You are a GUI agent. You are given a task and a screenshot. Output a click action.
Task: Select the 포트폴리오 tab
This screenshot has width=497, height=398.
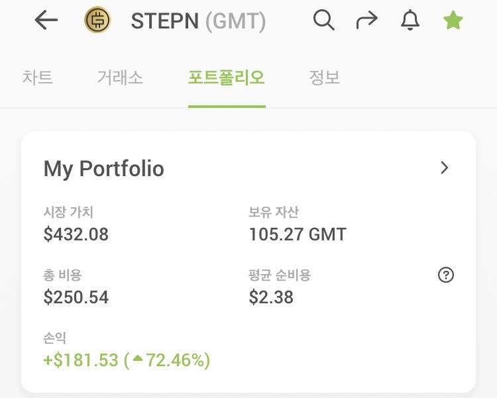[227, 77]
